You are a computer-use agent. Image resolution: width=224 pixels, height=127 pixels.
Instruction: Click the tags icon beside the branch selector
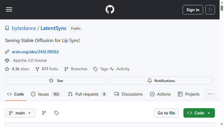pos(56,113)
